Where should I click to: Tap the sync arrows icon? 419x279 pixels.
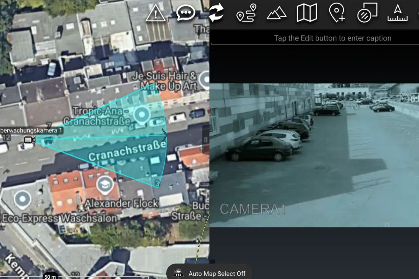(216, 13)
